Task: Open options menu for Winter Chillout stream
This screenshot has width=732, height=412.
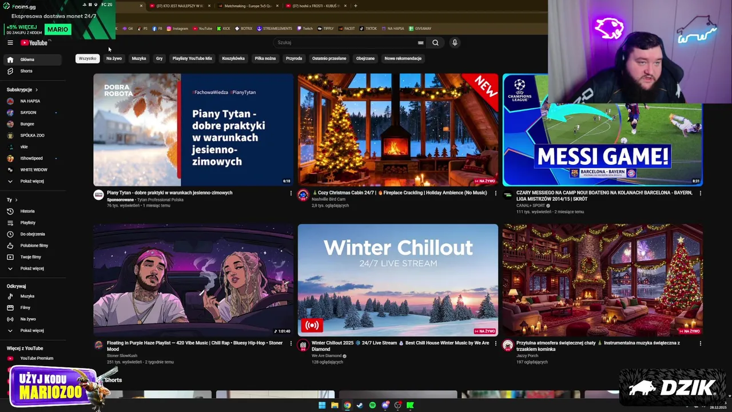Action: pyautogui.click(x=495, y=343)
